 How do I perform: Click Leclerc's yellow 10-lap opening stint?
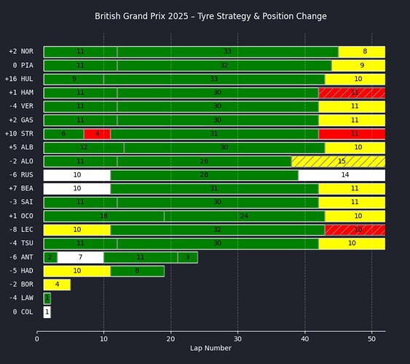point(77,230)
